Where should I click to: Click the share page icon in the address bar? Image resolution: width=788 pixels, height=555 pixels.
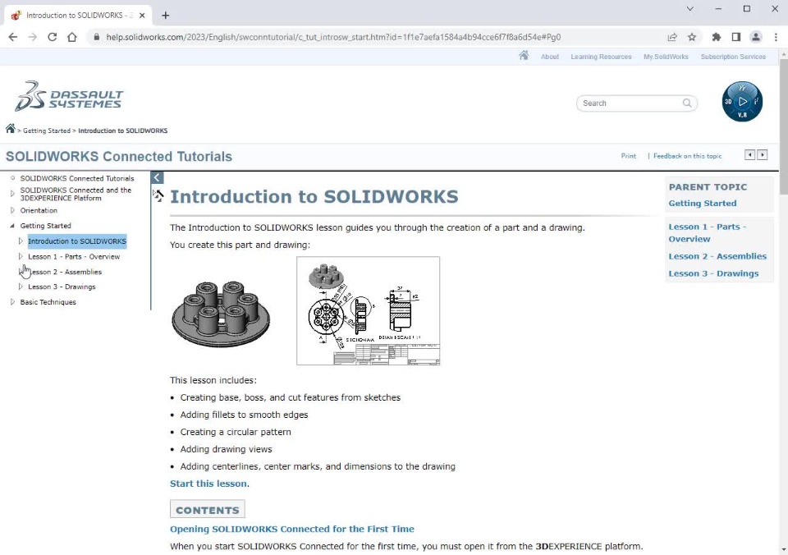[672, 37]
